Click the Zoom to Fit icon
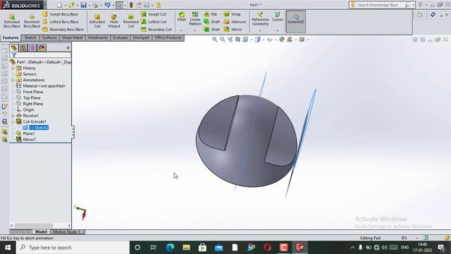The image size is (451, 254). click(214, 40)
